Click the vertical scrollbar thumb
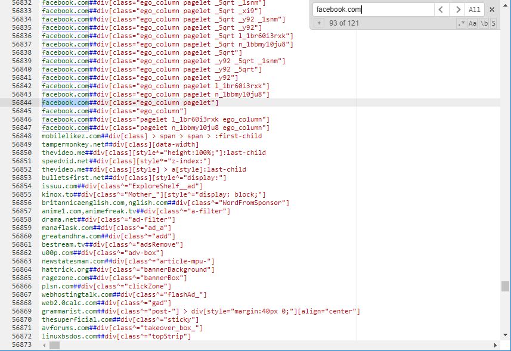This screenshot has width=511, height=351. click(x=505, y=287)
